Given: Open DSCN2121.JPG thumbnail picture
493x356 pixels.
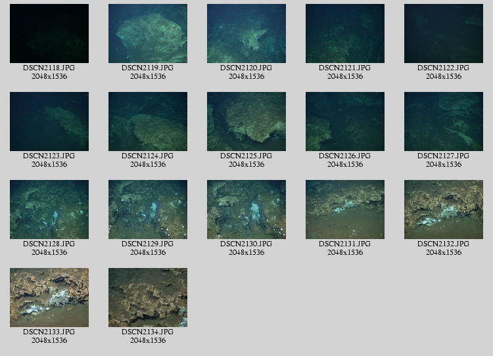Looking at the screenshot, I should tap(345, 33).
